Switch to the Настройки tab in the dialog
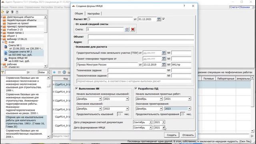Image resolution: width=256 pixels, height=144 pixels. point(93,14)
